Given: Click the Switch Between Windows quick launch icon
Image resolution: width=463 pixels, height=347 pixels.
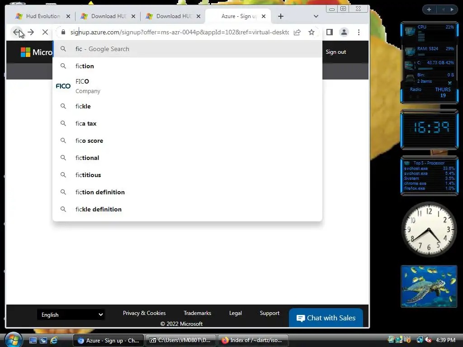Looking at the screenshot, I should (43, 340).
